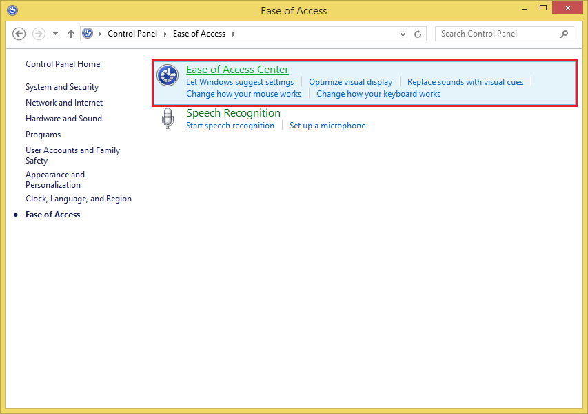Click Change how your mouse works

pyautogui.click(x=244, y=94)
